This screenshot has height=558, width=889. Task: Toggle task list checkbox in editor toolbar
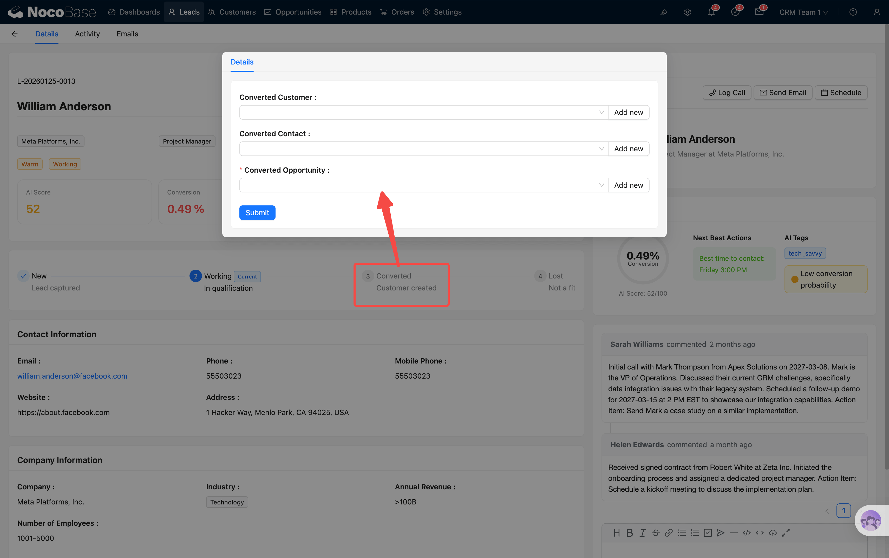708,533
